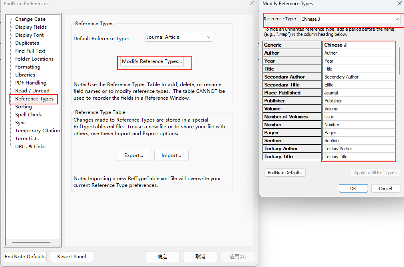Cancel preferences with 取消 button

tap(200, 257)
